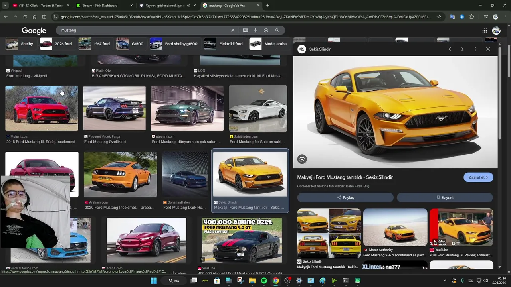
Task: Open the browser home page
Action: pyautogui.click(x=34, y=17)
